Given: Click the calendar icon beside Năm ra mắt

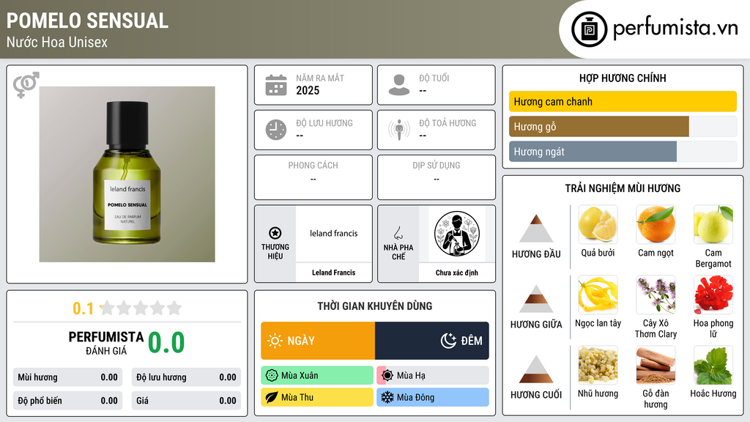Looking at the screenshot, I should pyautogui.click(x=276, y=85).
